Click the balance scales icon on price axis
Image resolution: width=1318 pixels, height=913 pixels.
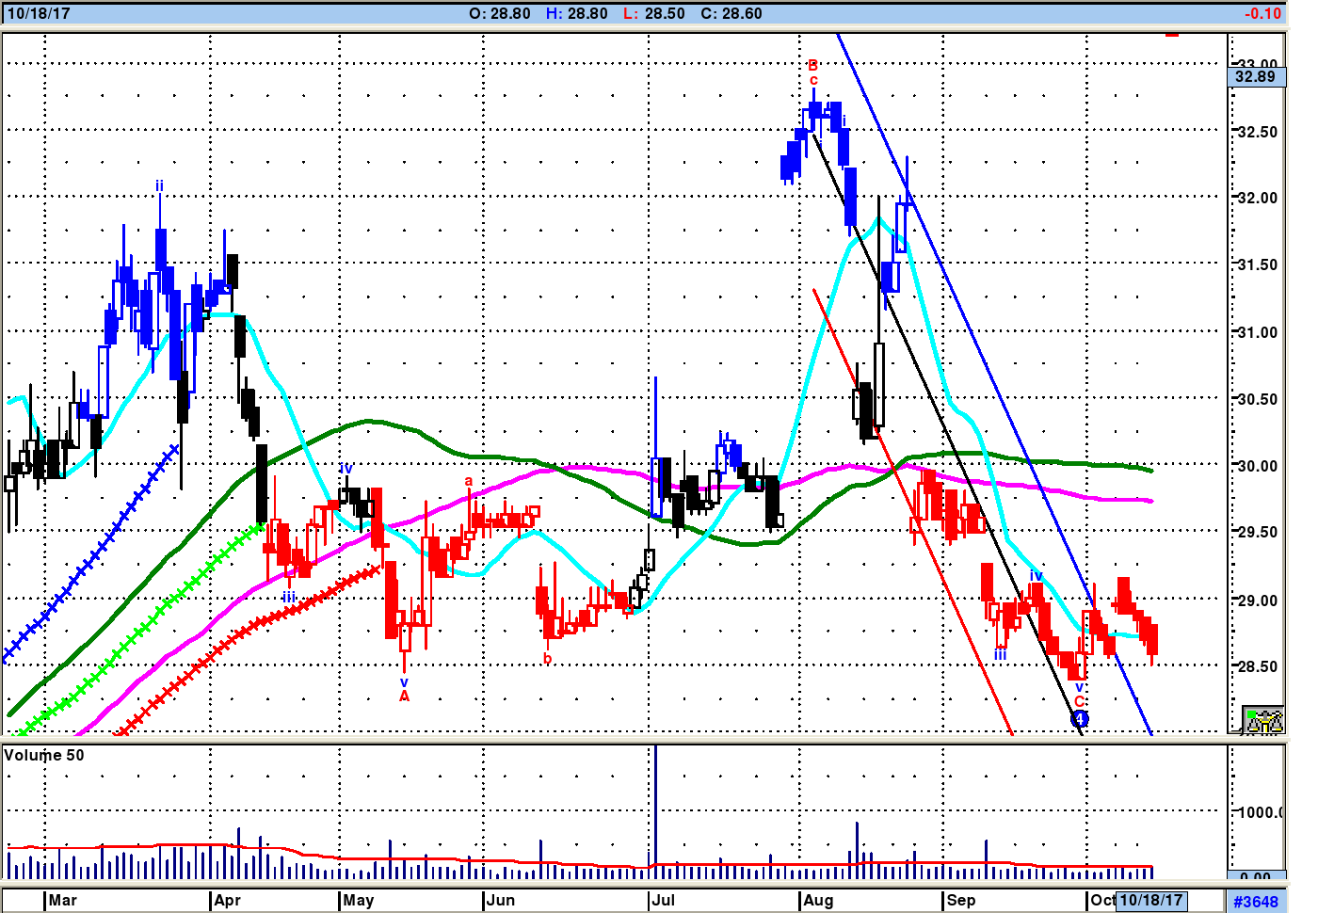[1262, 720]
